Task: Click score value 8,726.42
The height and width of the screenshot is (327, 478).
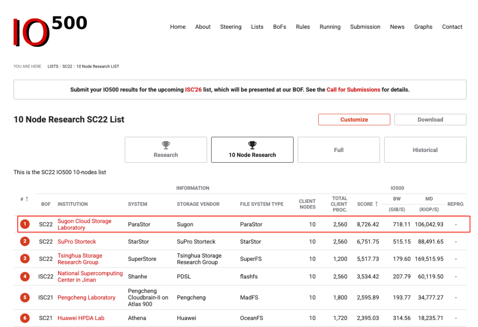Action: [368, 224]
